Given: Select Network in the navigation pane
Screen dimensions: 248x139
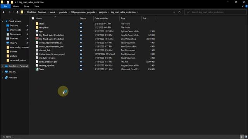Looking at the screenshot, I should pyautogui.click(x=13, y=78).
